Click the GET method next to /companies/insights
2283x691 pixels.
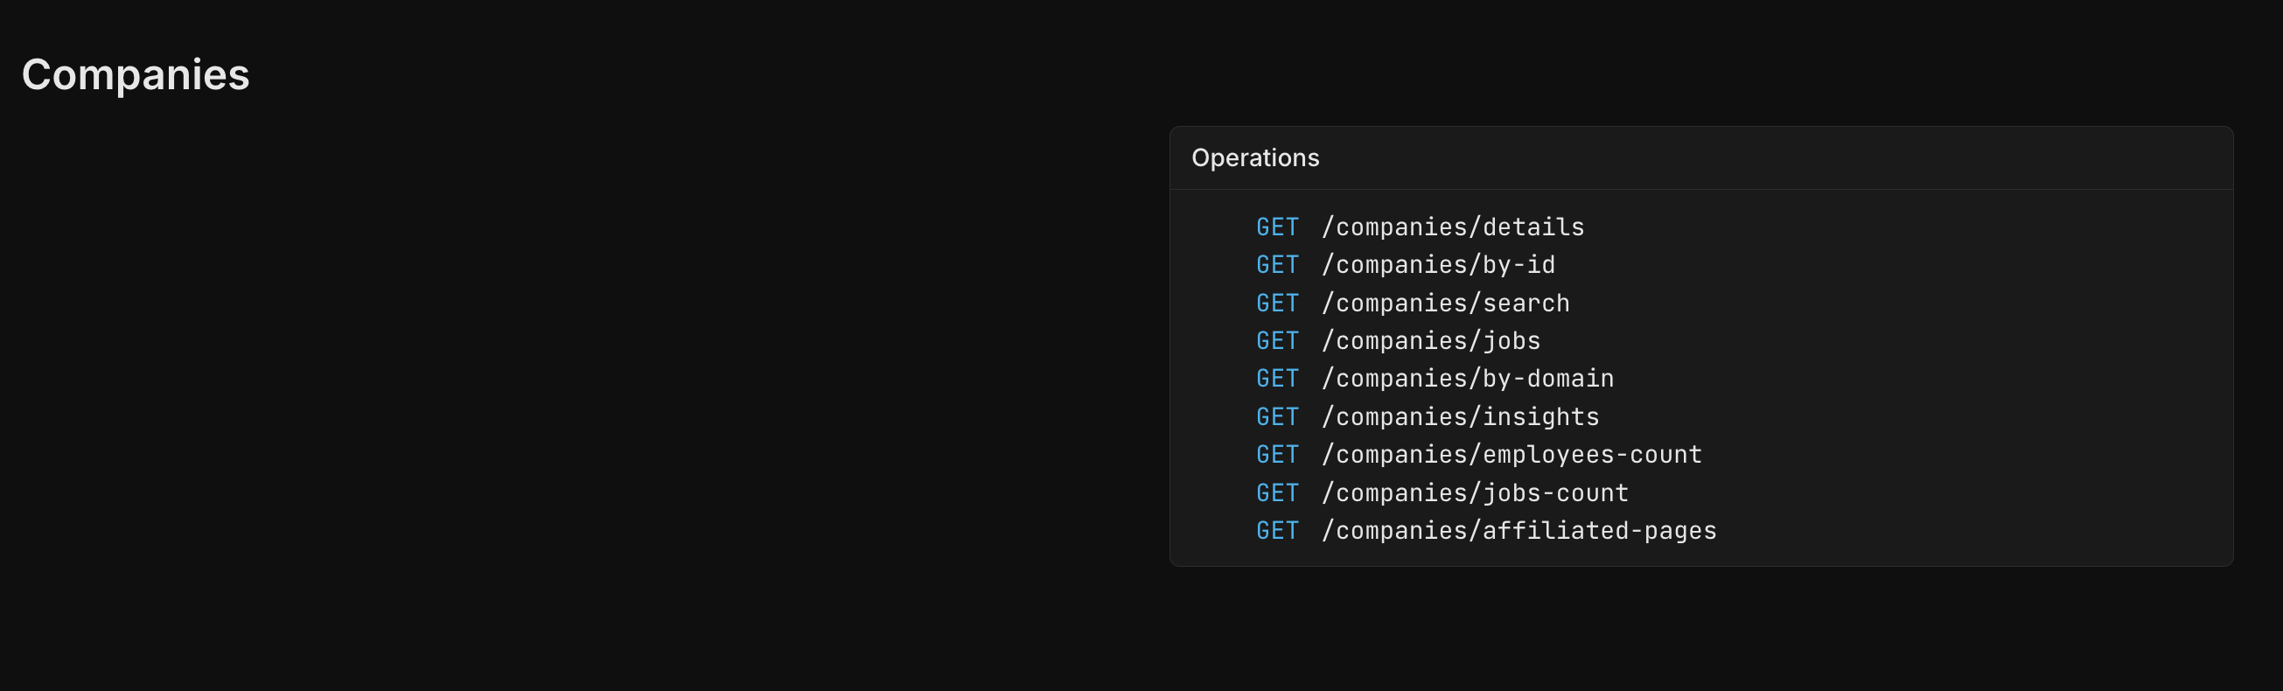pyautogui.click(x=1277, y=417)
